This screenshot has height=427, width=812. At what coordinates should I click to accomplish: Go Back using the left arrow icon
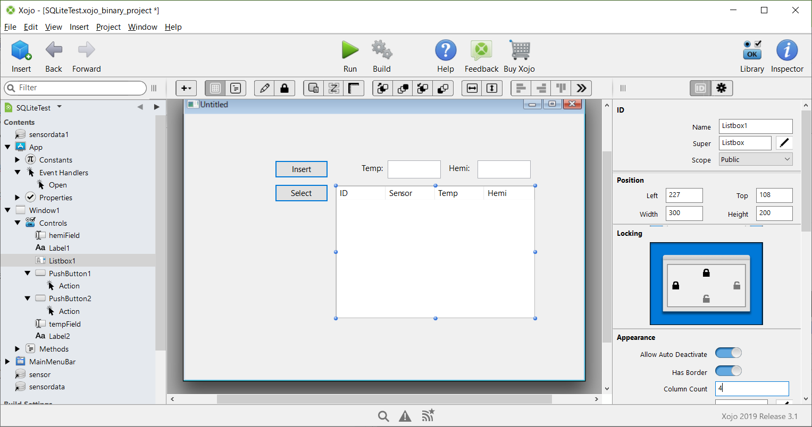click(54, 50)
